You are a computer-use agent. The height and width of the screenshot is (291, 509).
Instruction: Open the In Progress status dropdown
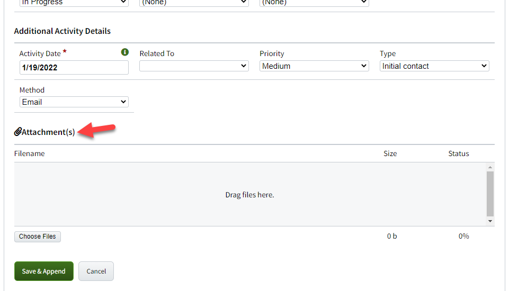(x=74, y=3)
